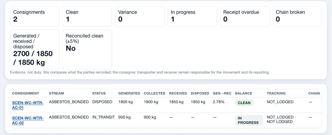Click the 1800 kg generated cell
This screenshot has height=135, width=332.
tap(126, 102)
